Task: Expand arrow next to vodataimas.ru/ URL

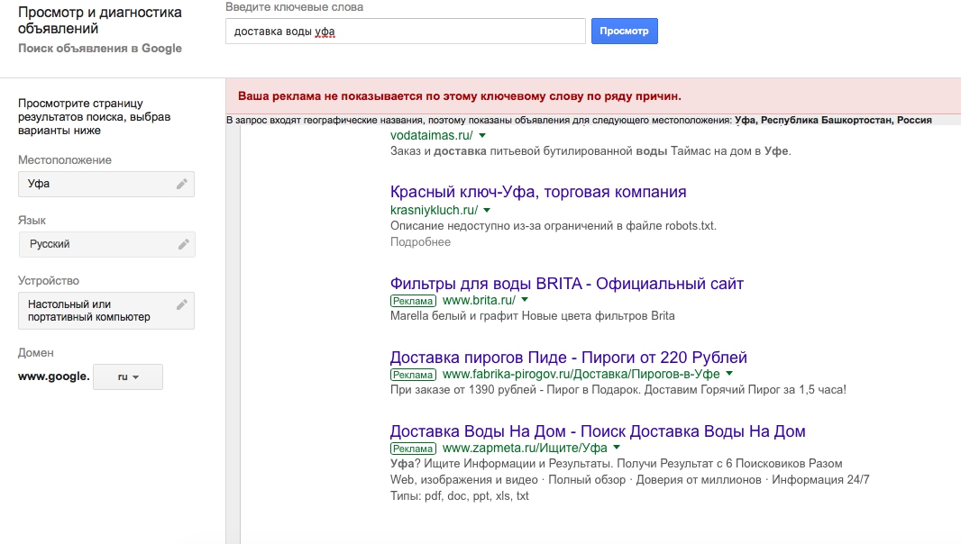Action: 482,135
